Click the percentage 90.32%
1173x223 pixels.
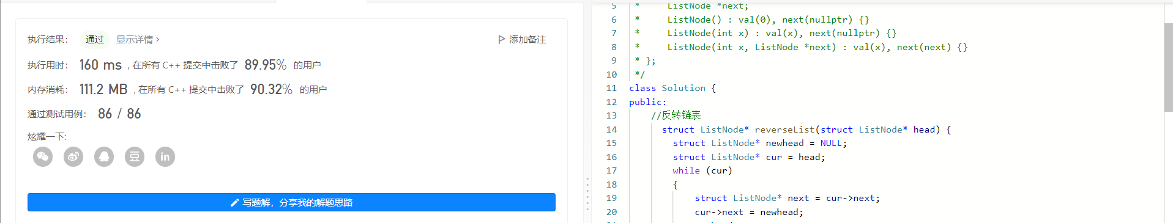[271, 89]
